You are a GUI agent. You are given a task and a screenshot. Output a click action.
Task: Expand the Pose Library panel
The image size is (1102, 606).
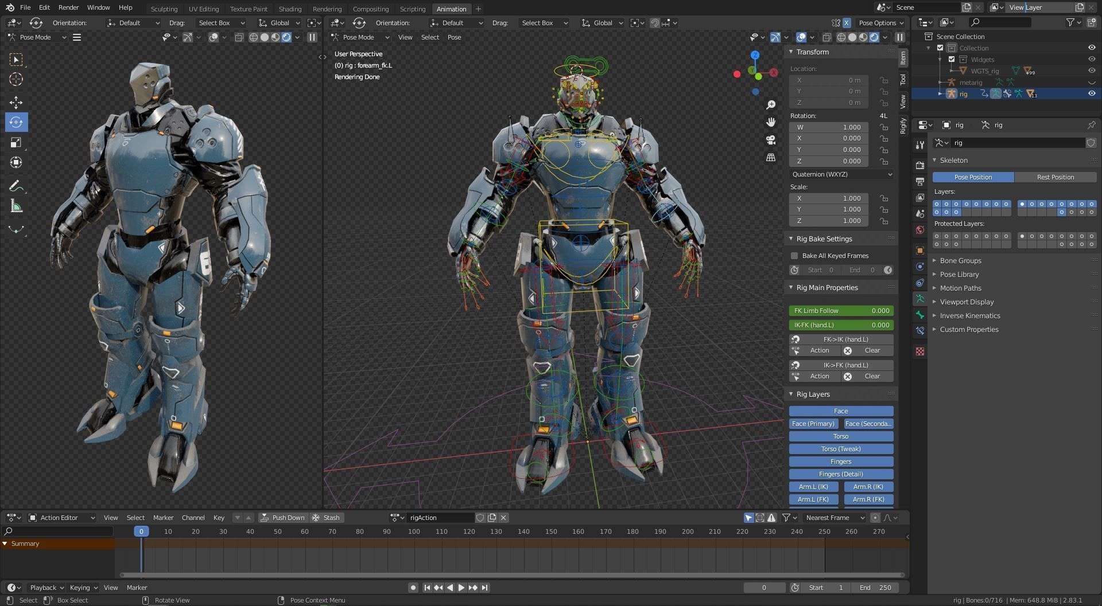(959, 274)
